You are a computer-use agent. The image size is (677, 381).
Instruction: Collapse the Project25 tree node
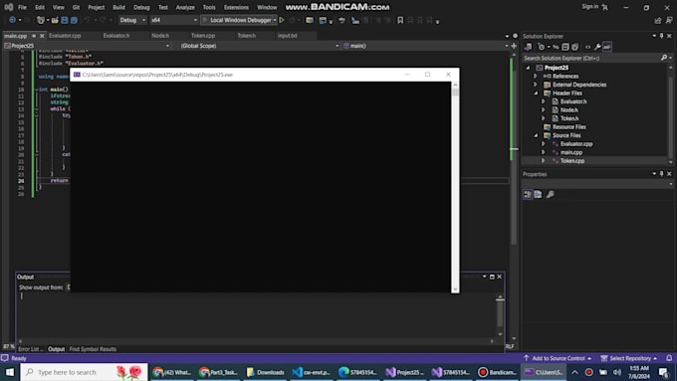coord(528,68)
